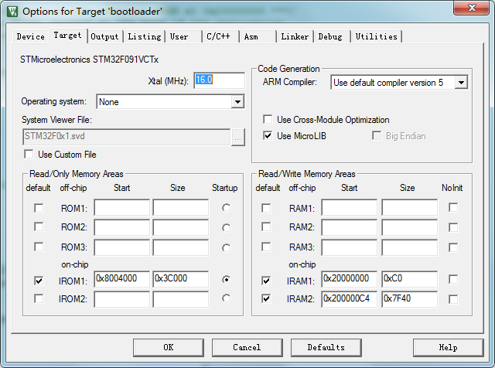This screenshot has width=495, height=368.
Task: Open the Operating system dropdown
Action: click(237, 101)
